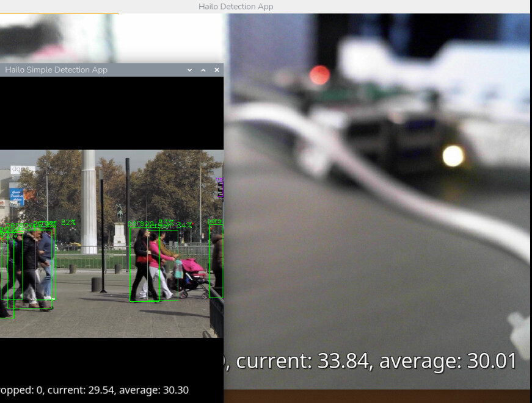
Task: Close the Hailo Simple Detection App window
Action: click(217, 70)
